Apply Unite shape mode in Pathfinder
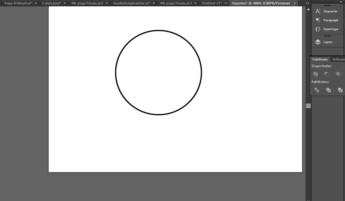Image resolution: width=345 pixels, height=201 pixels. pyautogui.click(x=315, y=74)
